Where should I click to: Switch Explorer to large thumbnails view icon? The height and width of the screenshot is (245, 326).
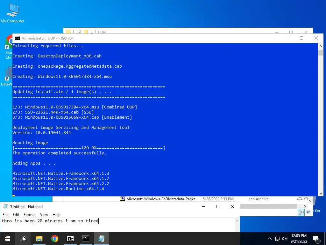point(308,212)
